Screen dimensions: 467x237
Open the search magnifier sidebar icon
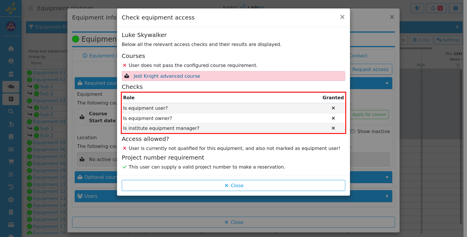[x=11, y=112]
